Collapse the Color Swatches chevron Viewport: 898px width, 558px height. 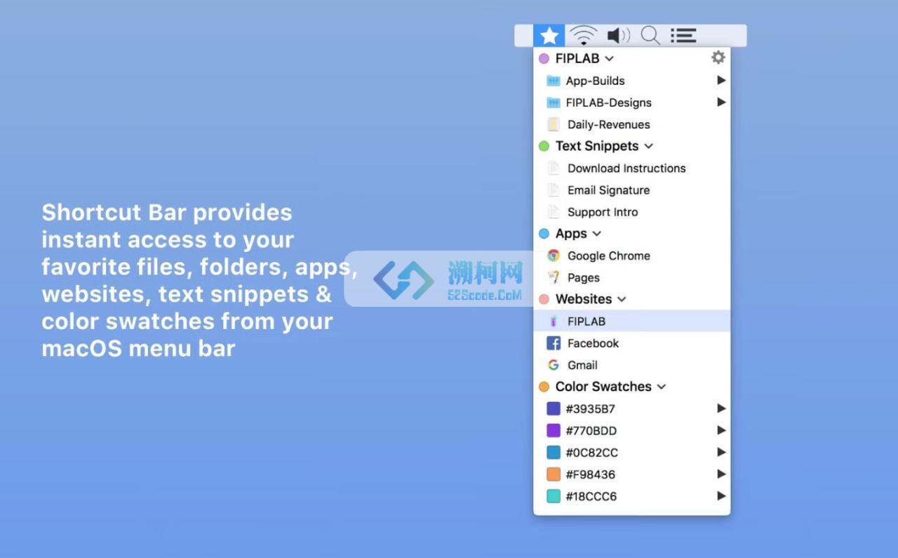pyautogui.click(x=661, y=387)
